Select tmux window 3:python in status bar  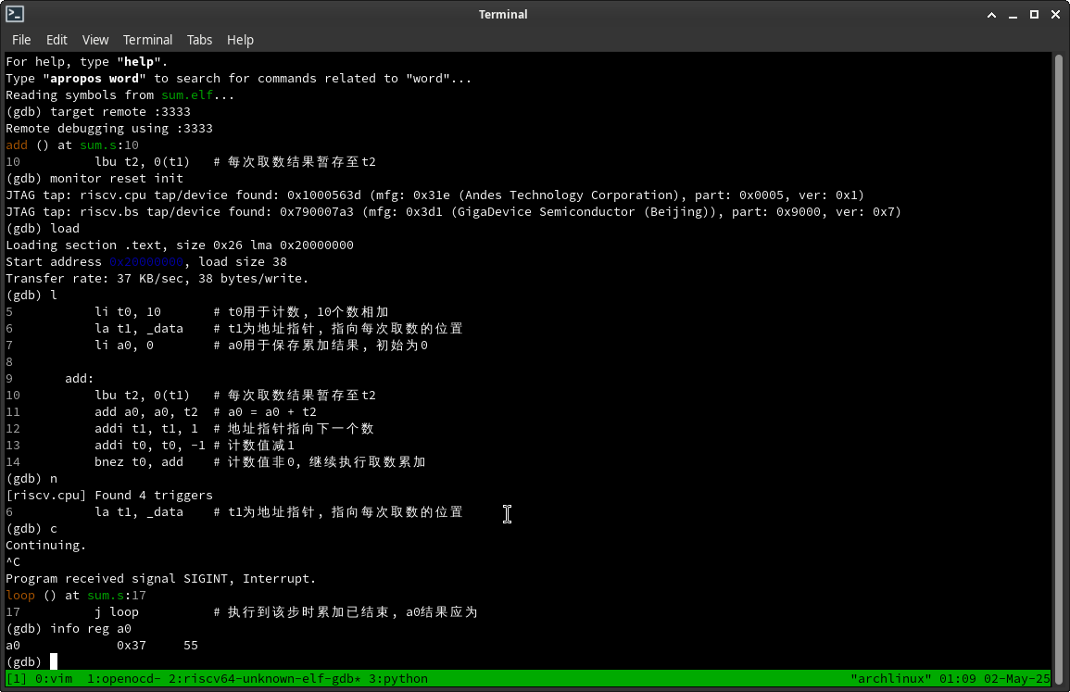[x=397, y=679]
